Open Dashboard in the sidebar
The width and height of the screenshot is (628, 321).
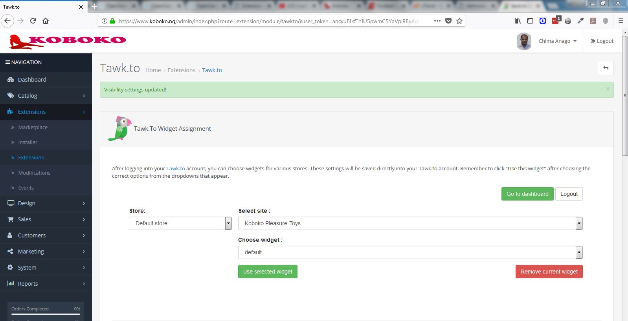[x=46, y=80]
